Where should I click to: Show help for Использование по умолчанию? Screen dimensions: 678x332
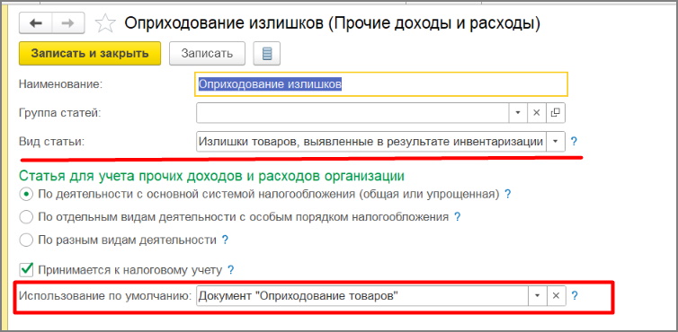coord(575,296)
